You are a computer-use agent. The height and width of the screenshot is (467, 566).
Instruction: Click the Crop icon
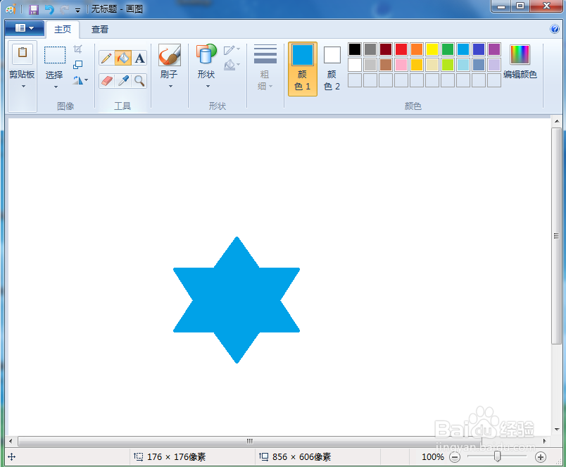point(77,49)
